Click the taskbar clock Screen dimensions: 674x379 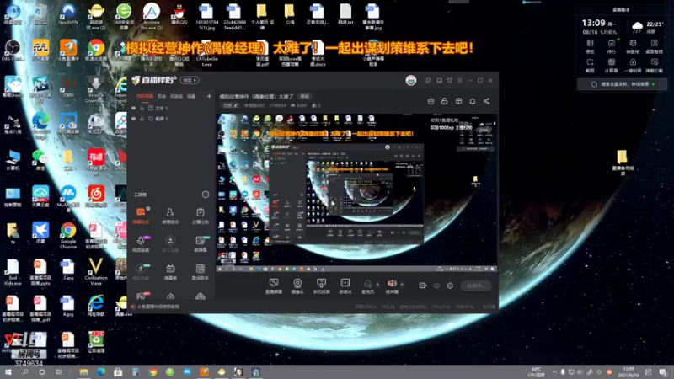pyautogui.click(x=629, y=372)
